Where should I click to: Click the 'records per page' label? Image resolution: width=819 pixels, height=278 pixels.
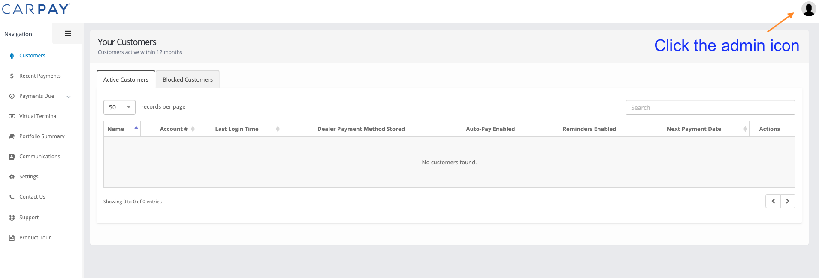click(163, 107)
